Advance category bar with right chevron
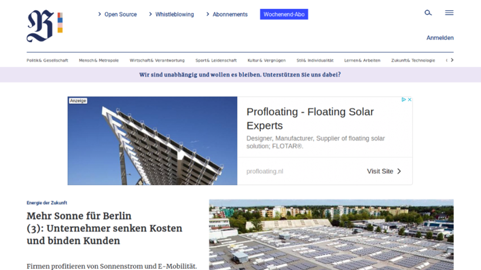 (452, 60)
